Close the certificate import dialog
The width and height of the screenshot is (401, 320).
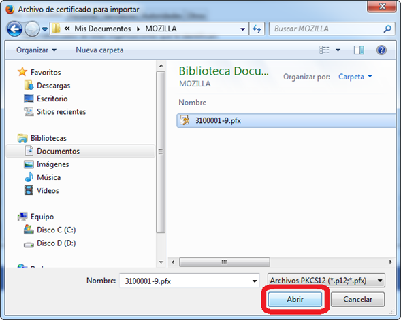pos(381,6)
